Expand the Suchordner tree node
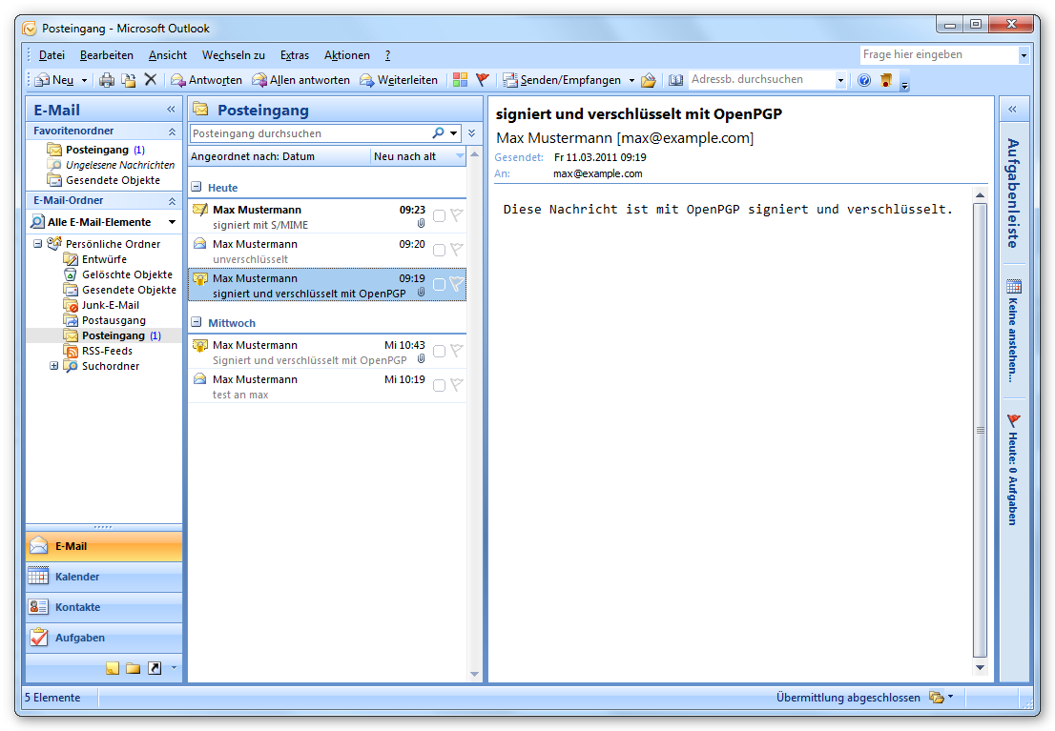Image resolution: width=1055 pixels, height=731 pixels. pos(54,365)
